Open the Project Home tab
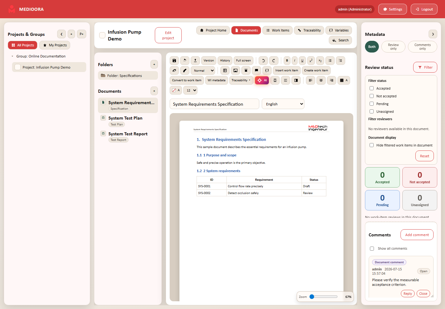The height and width of the screenshot is (309, 445). (x=213, y=30)
